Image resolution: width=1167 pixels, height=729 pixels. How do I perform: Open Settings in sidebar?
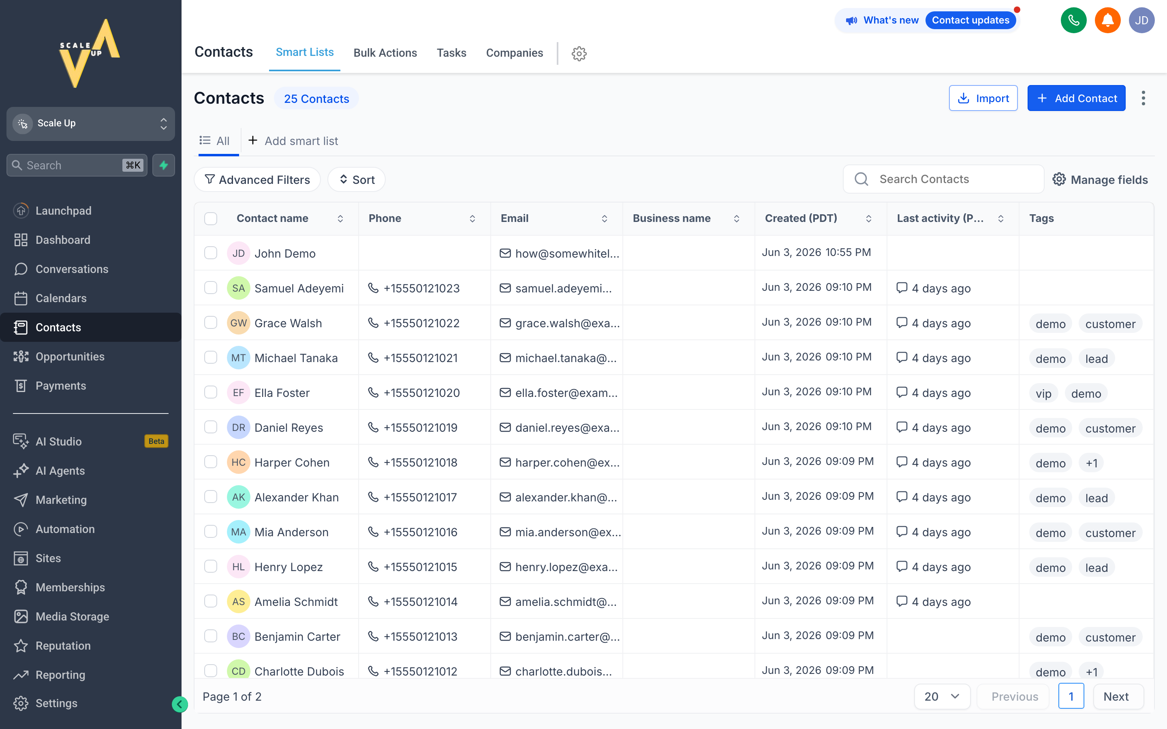91,703
